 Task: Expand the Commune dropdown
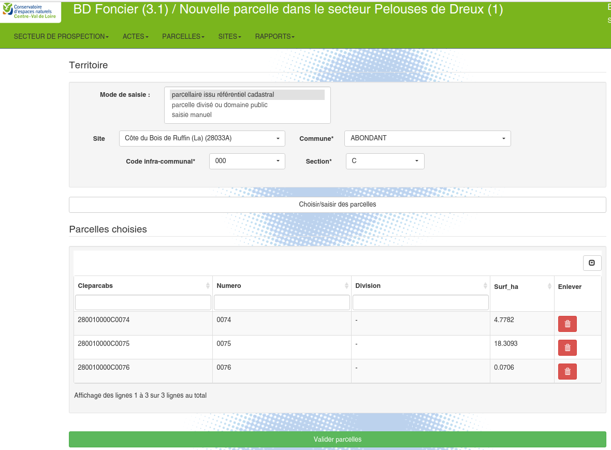427,139
